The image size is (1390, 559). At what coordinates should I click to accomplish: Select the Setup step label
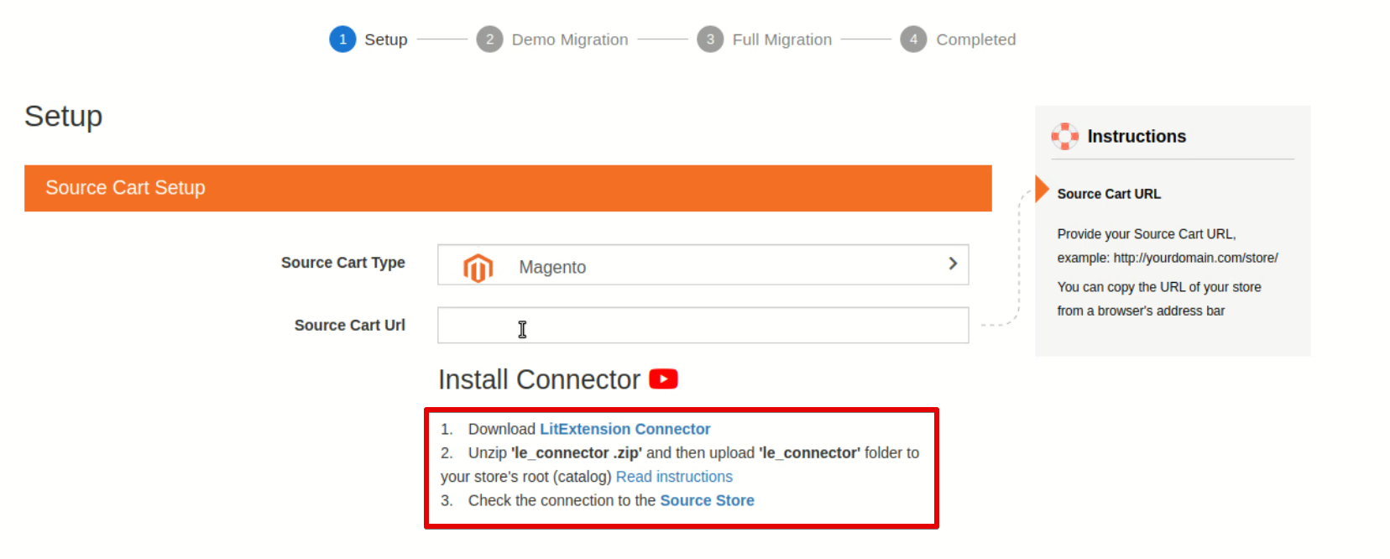click(x=385, y=39)
